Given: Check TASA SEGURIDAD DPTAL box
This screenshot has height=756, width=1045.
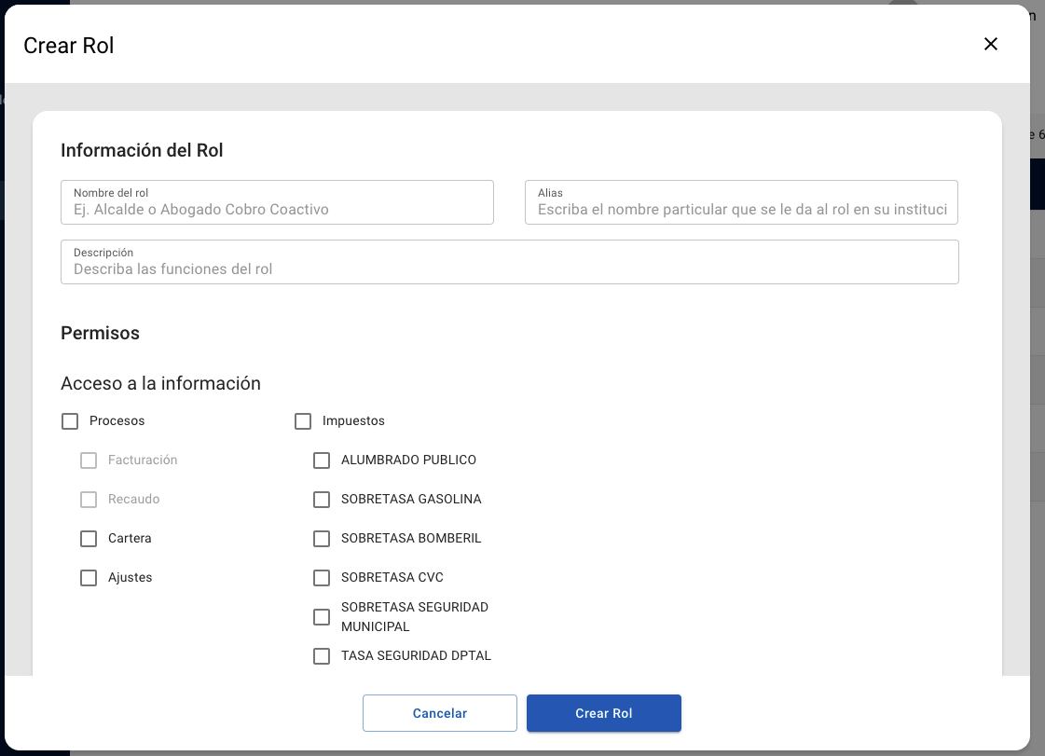Looking at the screenshot, I should point(322,656).
